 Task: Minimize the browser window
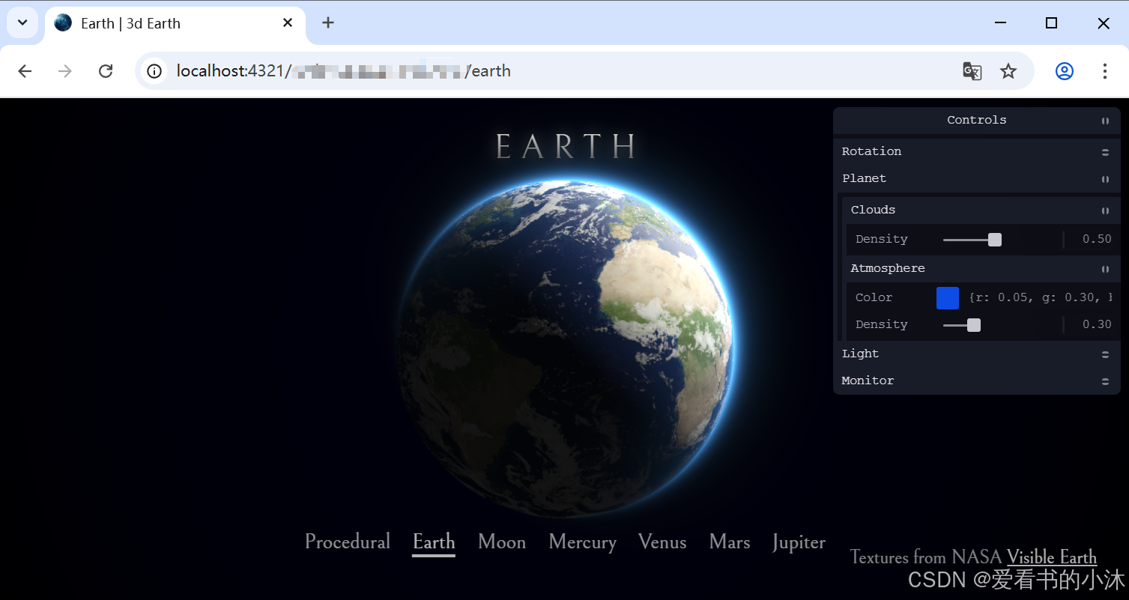[x=1001, y=23]
